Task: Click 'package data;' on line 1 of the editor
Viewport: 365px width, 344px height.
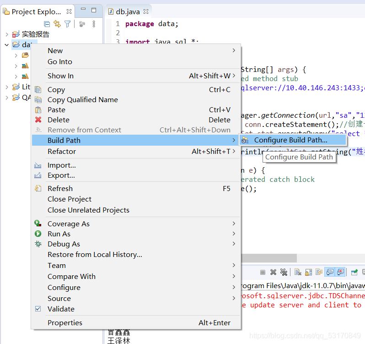Action: click(151, 24)
